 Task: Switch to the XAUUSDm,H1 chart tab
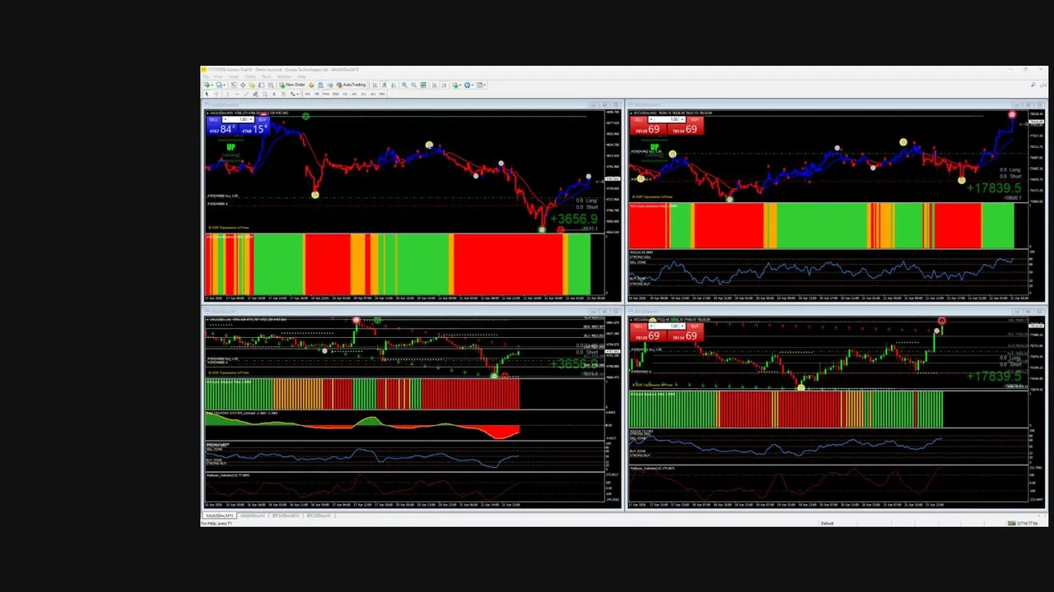(252, 516)
